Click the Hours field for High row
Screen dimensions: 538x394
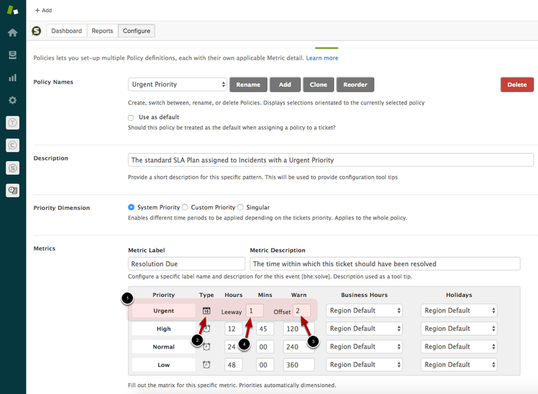233,329
